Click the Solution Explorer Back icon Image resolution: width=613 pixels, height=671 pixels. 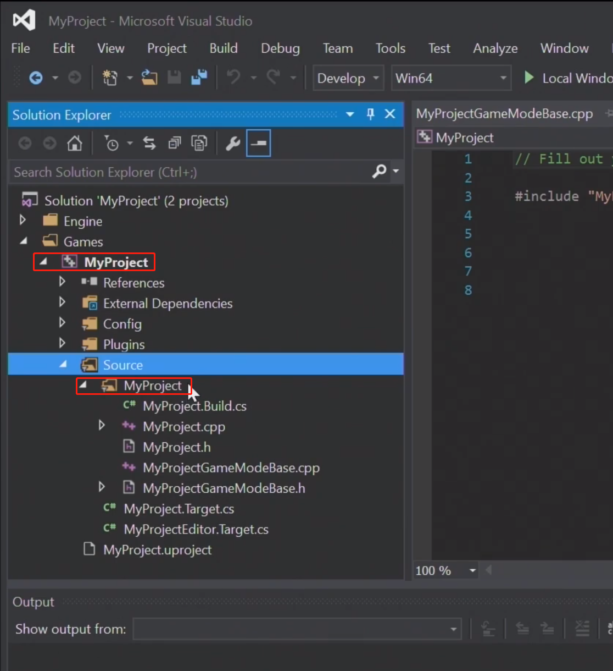[25, 144]
